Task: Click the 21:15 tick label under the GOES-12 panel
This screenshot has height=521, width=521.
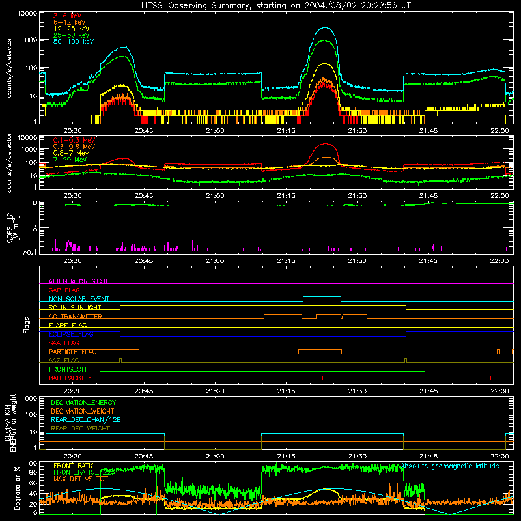Action: 286,261
